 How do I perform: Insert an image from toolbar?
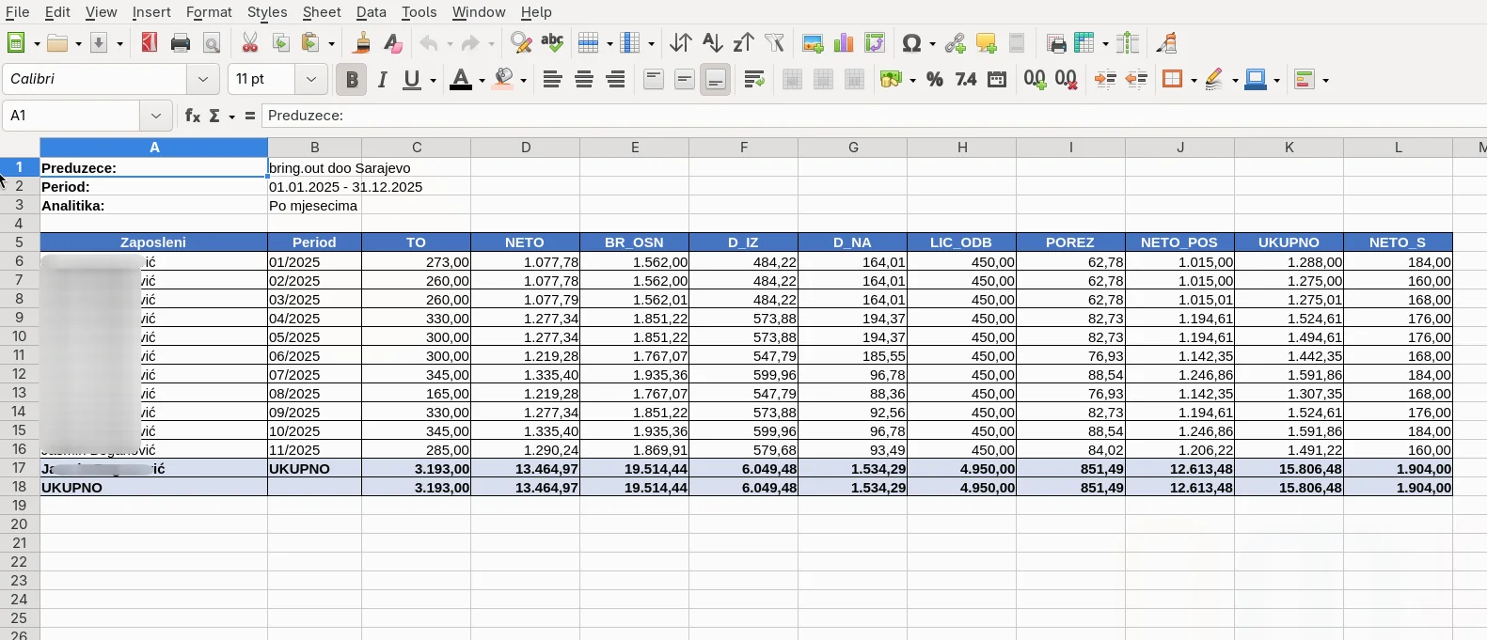coord(813,43)
